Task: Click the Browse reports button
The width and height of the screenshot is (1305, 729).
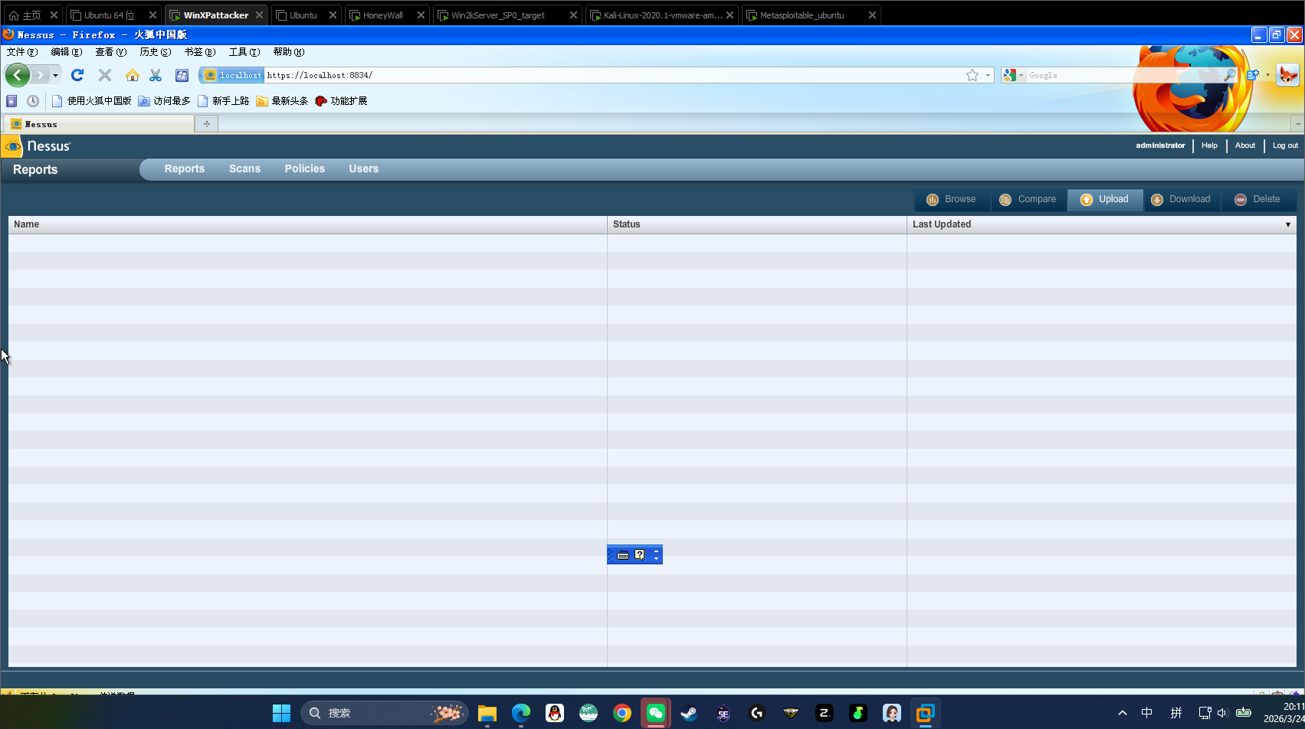Action: pos(952,199)
